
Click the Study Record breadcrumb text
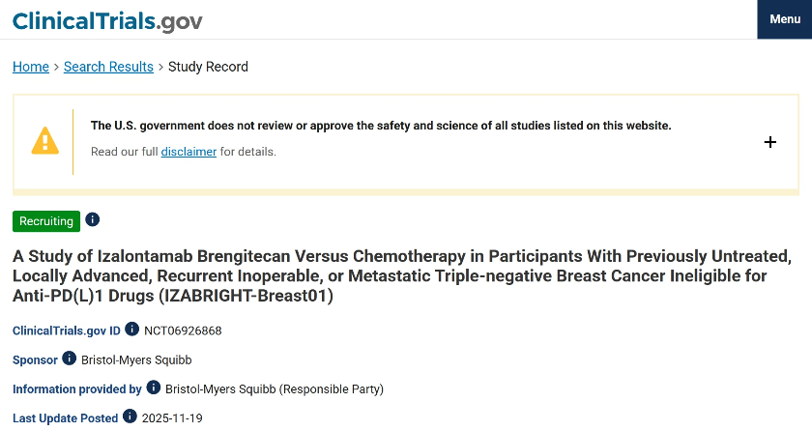[x=208, y=67]
